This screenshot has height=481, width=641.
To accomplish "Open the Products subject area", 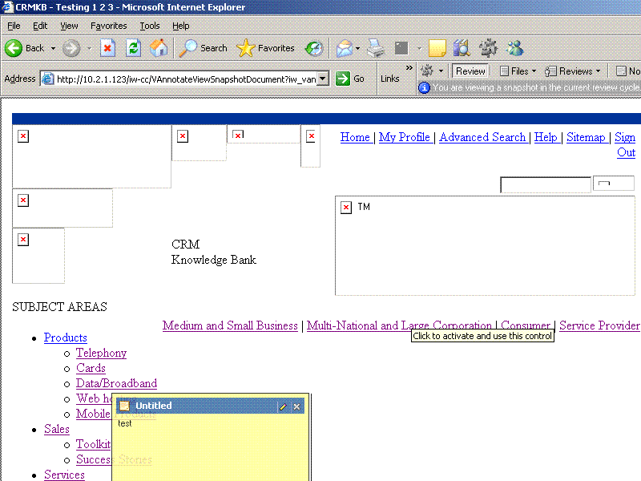I will coord(66,338).
